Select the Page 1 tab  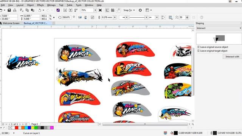point(34,124)
